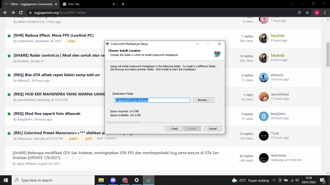Minimize the Codsworth Multiplayer Setup window

[x=197, y=44]
